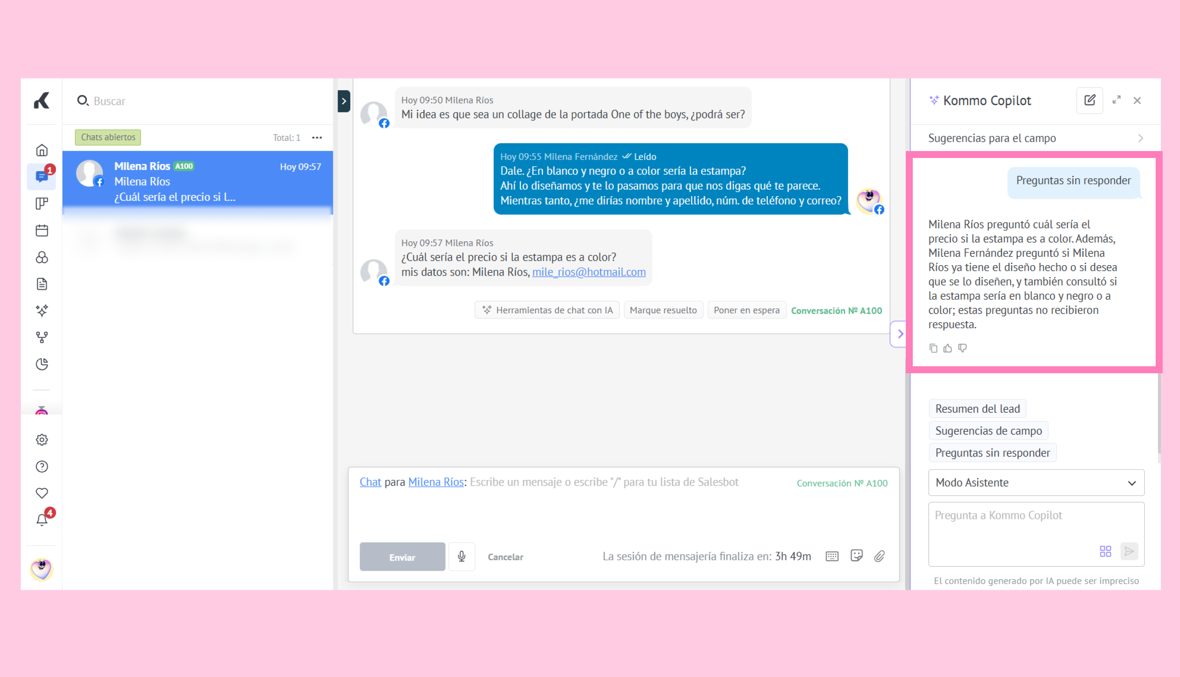
Task: Open Conversación Nº A100 link below messages
Action: (836, 311)
